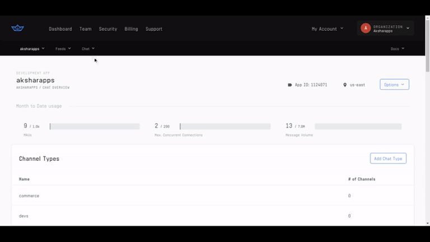Open the Billing page
The image size is (430, 242).
132,29
